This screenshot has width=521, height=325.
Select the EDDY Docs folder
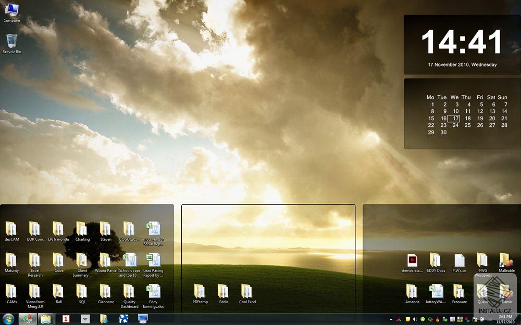pyautogui.click(x=436, y=263)
